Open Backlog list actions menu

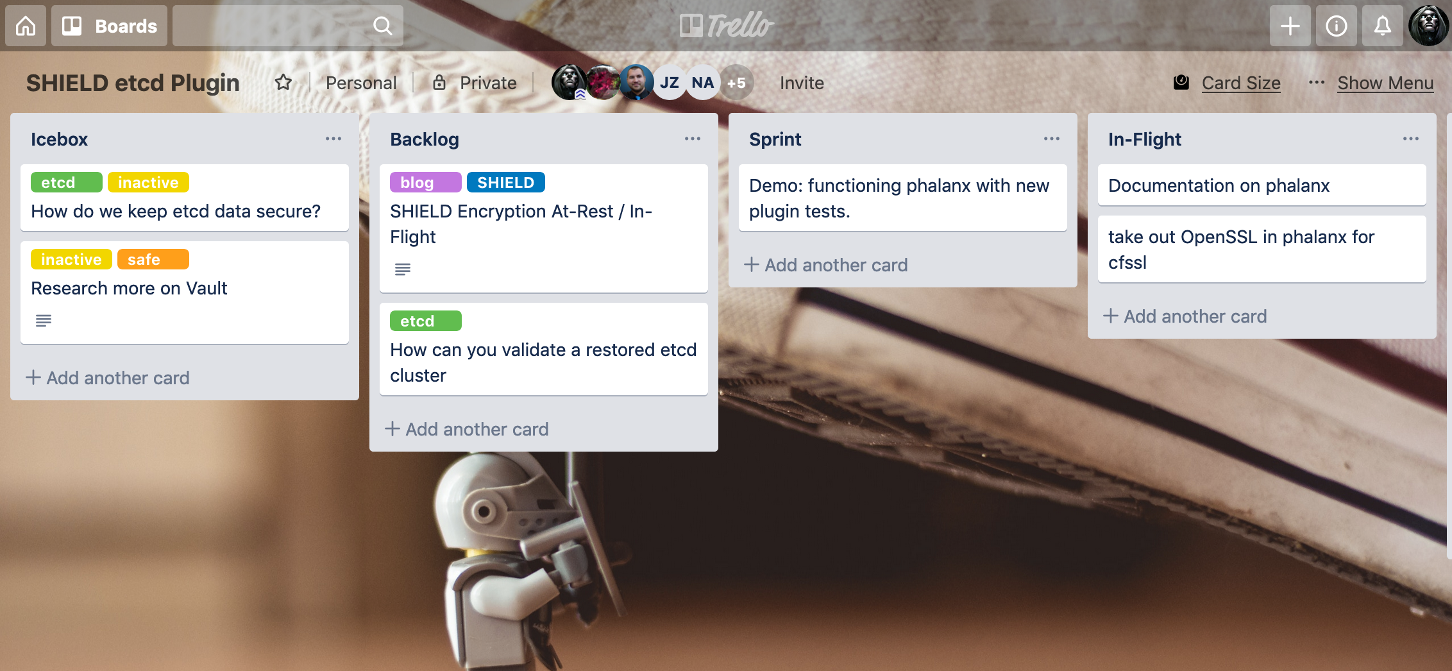(x=692, y=139)
